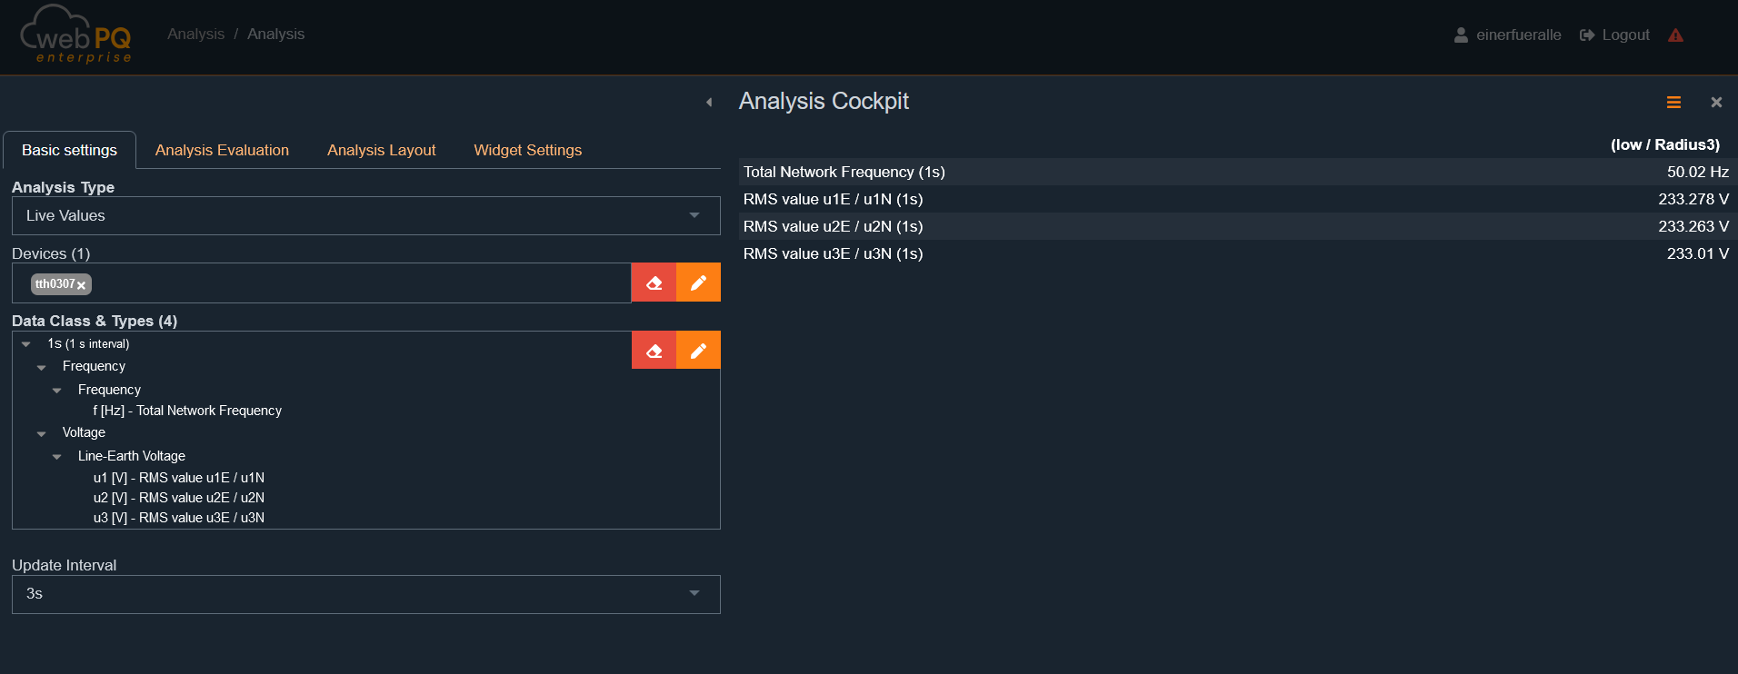Open Analysis Cockpit hamburger menu
Viewport: 1738px width, 674px height.
[x=1673, y=103]
